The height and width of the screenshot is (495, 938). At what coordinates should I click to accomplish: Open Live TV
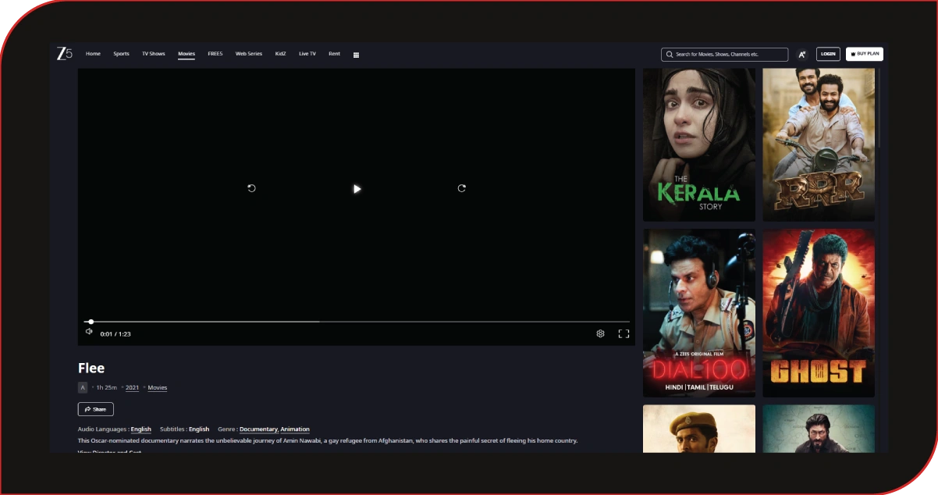pyautogui.click(x=307, y=54)
